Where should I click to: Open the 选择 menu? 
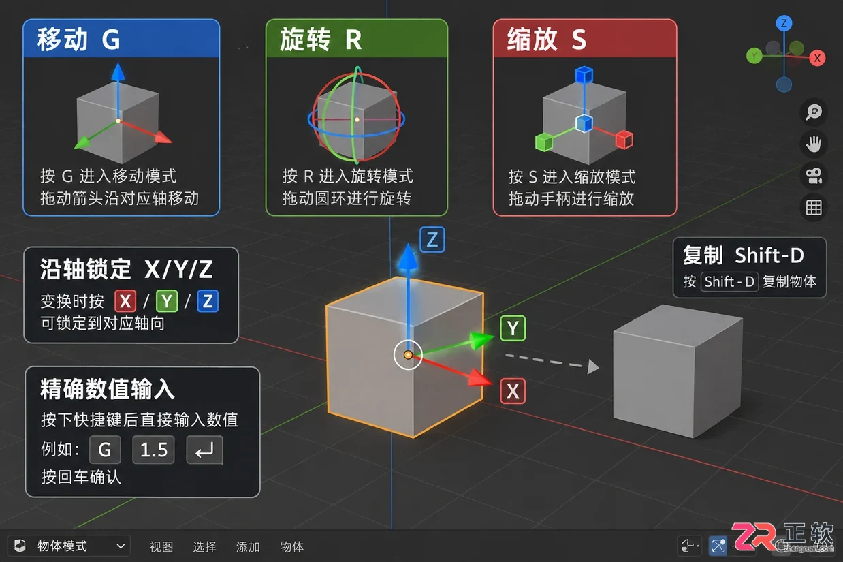pos(204,546)
